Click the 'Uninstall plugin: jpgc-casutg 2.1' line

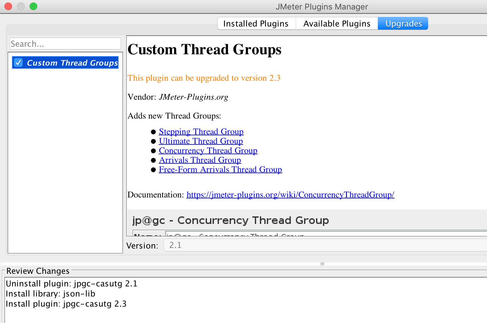(x=72, y=284)
